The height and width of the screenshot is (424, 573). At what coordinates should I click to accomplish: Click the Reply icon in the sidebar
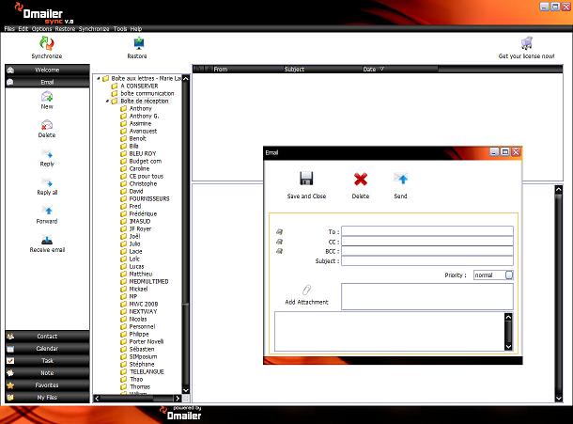47,153
